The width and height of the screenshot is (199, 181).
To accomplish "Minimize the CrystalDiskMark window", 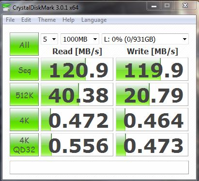I will (154, 6).
